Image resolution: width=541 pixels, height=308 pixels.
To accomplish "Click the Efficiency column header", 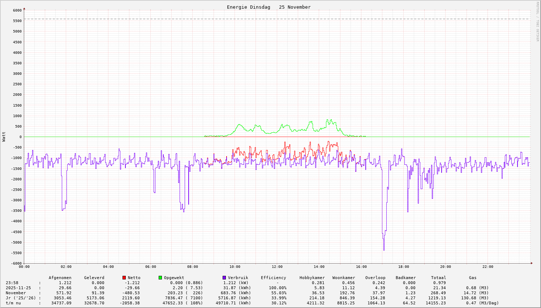I will (273, 278).
